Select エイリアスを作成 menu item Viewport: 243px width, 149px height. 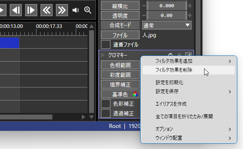[189, 104]
